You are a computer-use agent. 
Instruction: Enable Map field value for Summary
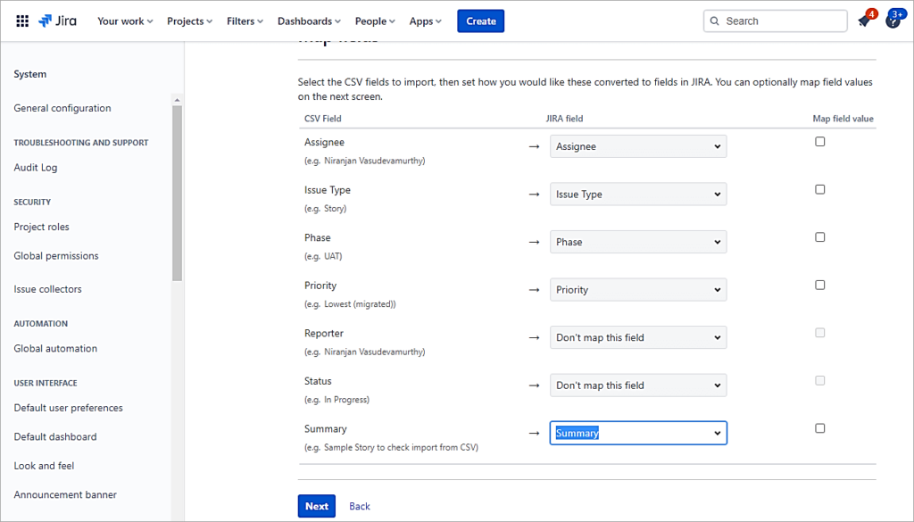click(819, 427)
